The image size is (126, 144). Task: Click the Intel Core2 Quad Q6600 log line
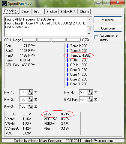[45, 23]
